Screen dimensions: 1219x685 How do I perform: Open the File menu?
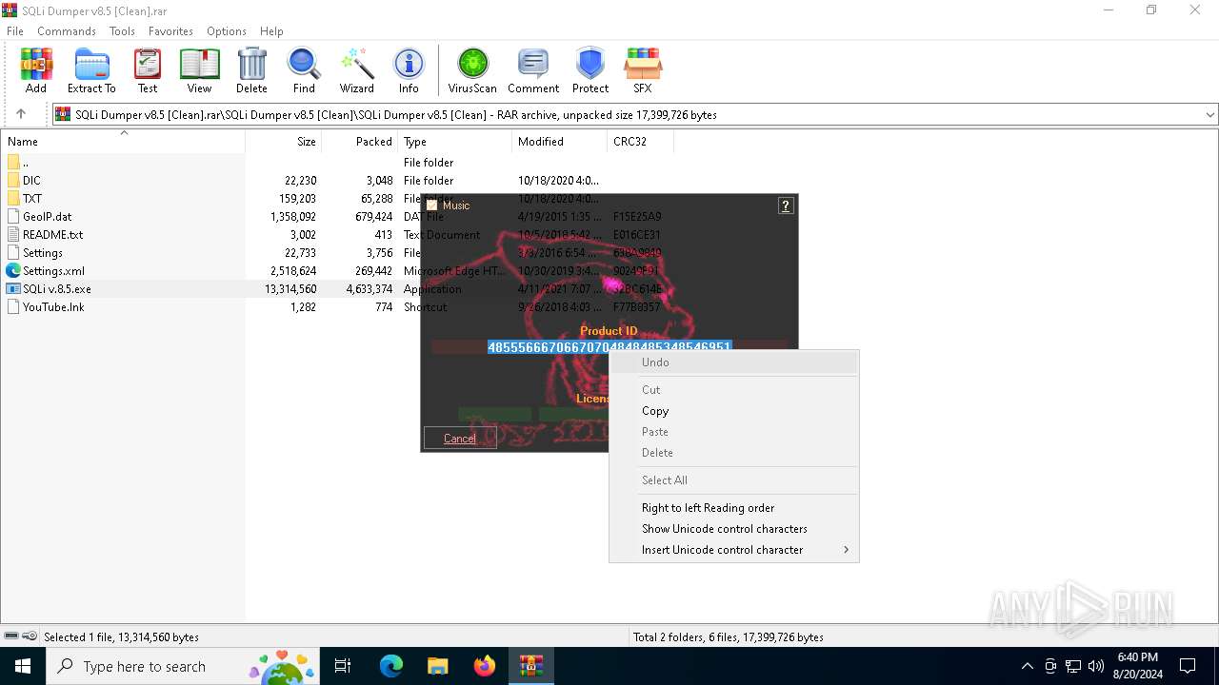pyautogui.click(x=15, y=31)
